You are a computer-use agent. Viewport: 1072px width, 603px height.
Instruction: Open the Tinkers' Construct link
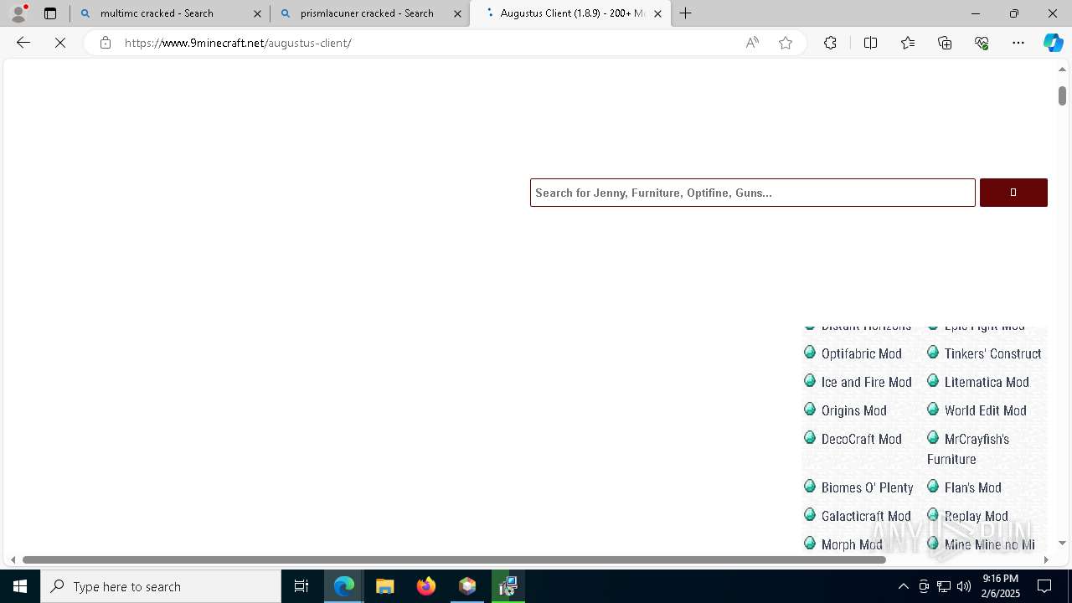coord(992,353)
